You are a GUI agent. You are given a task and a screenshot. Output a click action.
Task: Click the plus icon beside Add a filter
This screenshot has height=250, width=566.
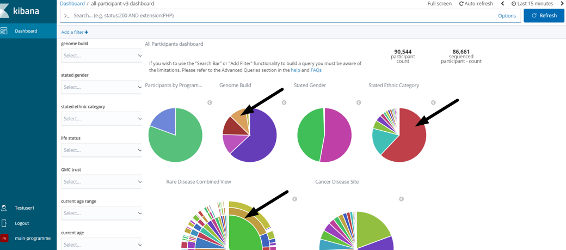[x=87, y=32]
